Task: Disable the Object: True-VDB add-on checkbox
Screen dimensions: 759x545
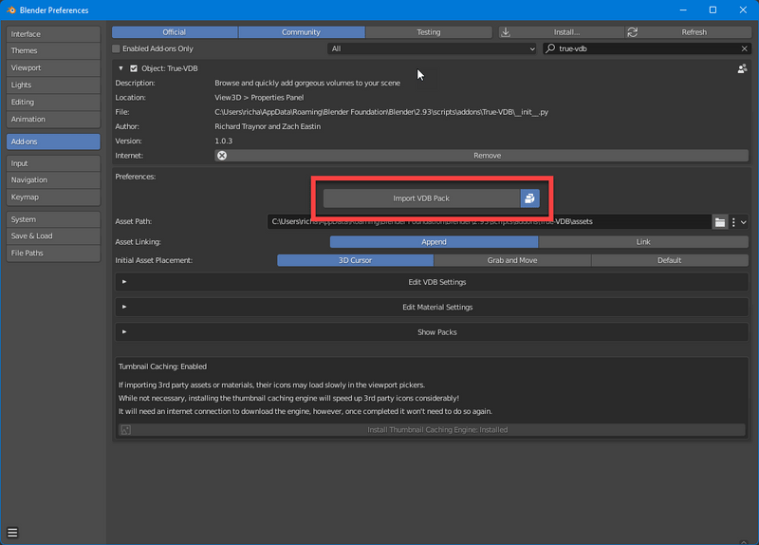Action: [134, 68]
